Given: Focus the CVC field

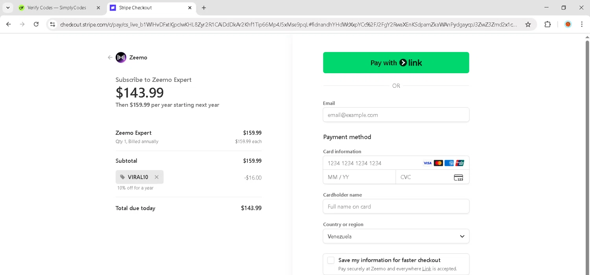Looking at the screenshot, I should pyautogui.click(x=432, y=177).
